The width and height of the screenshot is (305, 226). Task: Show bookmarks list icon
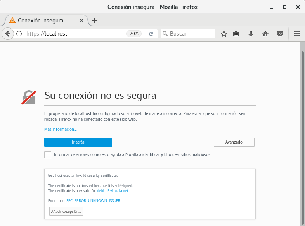tap(236, 34)
